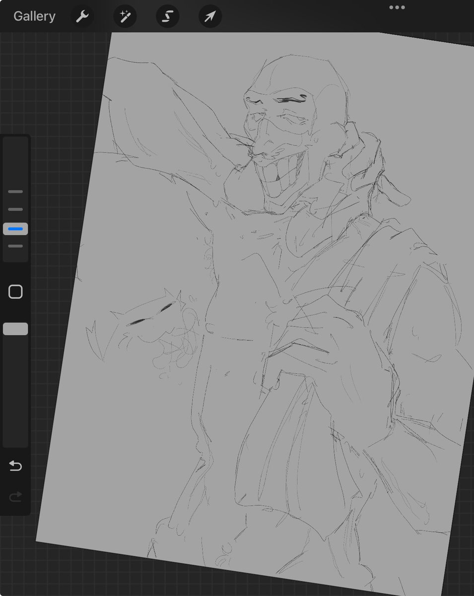This screenshot has height=596, width=474.
Task: Undo the last stroke
Action: pos(16,466)
